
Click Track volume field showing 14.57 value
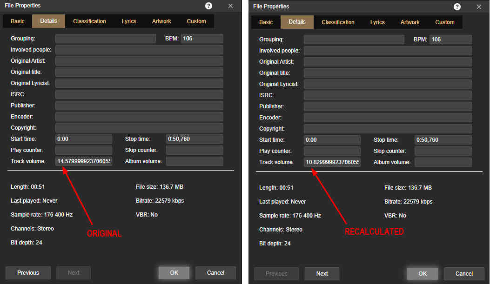[x=84, y=161]
